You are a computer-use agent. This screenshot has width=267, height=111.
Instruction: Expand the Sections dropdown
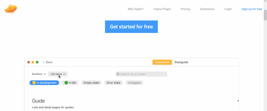pos(39,74)
